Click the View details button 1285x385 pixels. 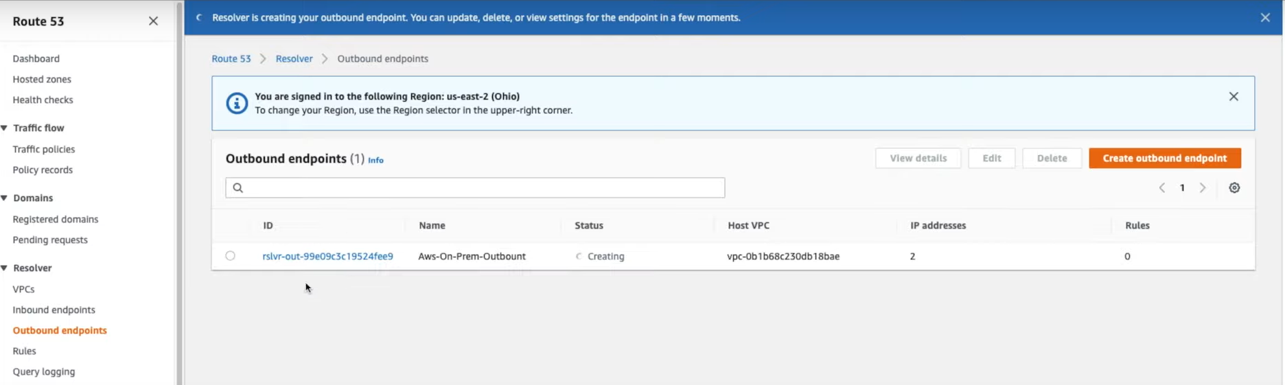[918, 159]
